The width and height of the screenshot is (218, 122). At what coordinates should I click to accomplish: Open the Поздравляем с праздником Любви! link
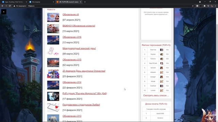[x=81, y=105]
